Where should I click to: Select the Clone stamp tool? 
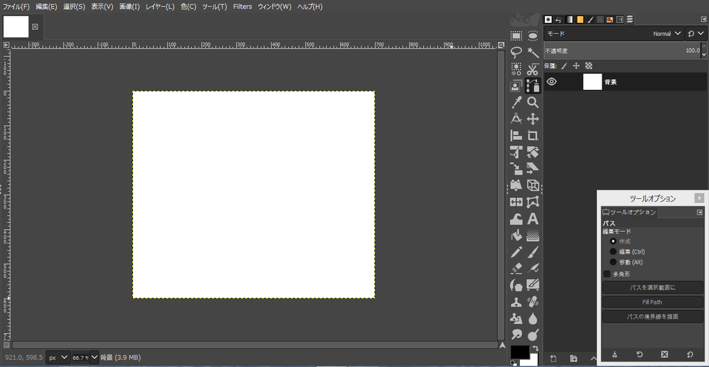[516, 302]
